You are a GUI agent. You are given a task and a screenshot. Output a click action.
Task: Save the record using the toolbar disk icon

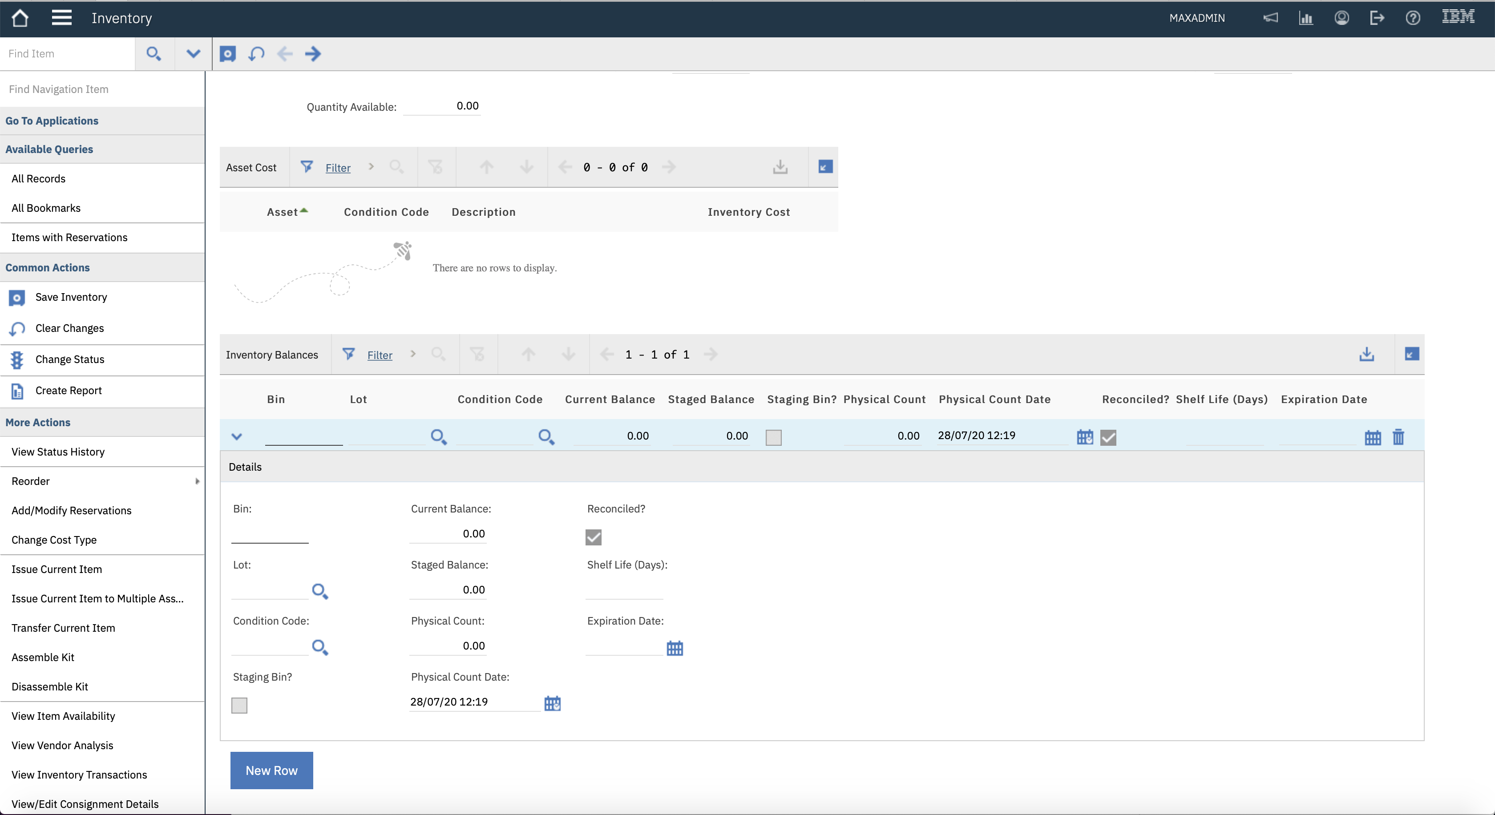227,54
